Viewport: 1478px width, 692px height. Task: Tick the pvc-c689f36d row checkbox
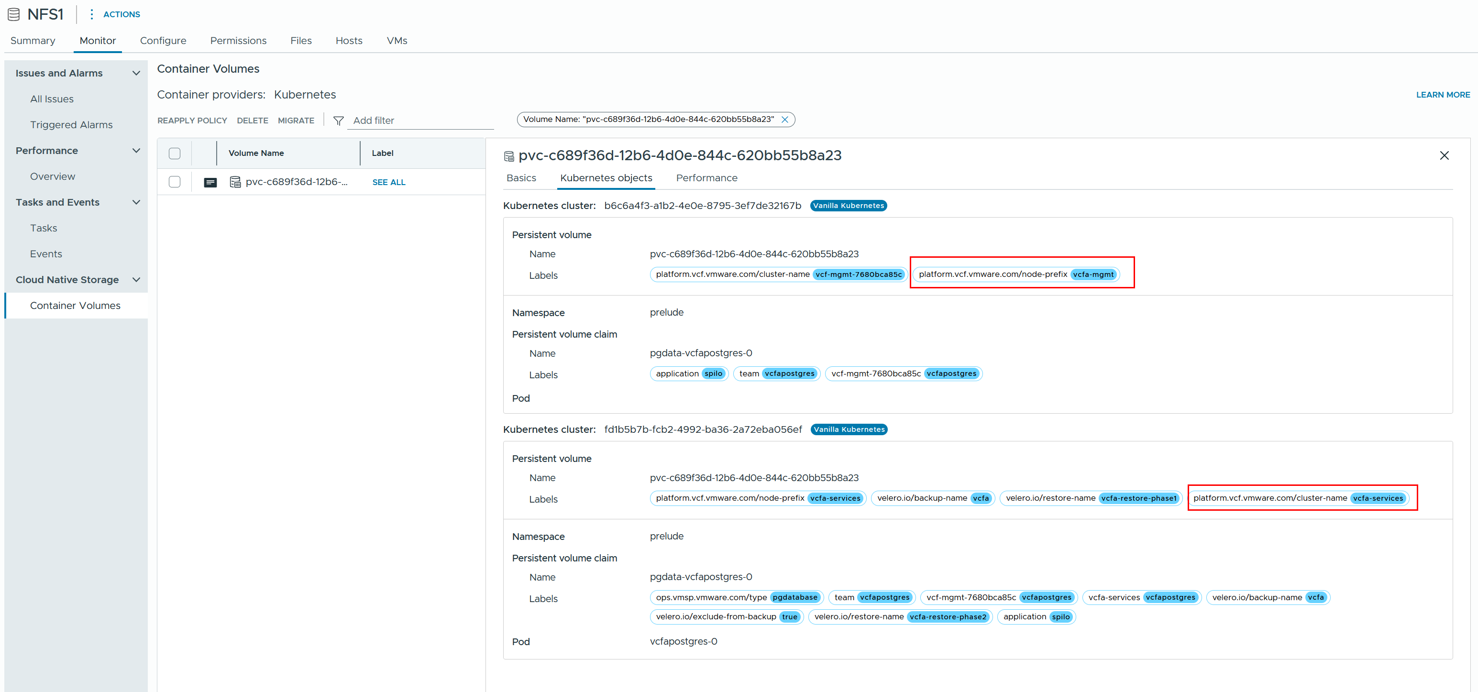point(175,182)
